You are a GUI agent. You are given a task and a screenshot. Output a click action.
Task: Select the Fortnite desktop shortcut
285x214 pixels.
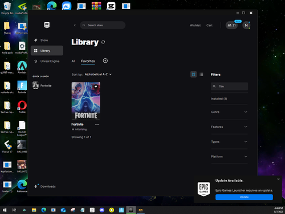click(22, 87)
